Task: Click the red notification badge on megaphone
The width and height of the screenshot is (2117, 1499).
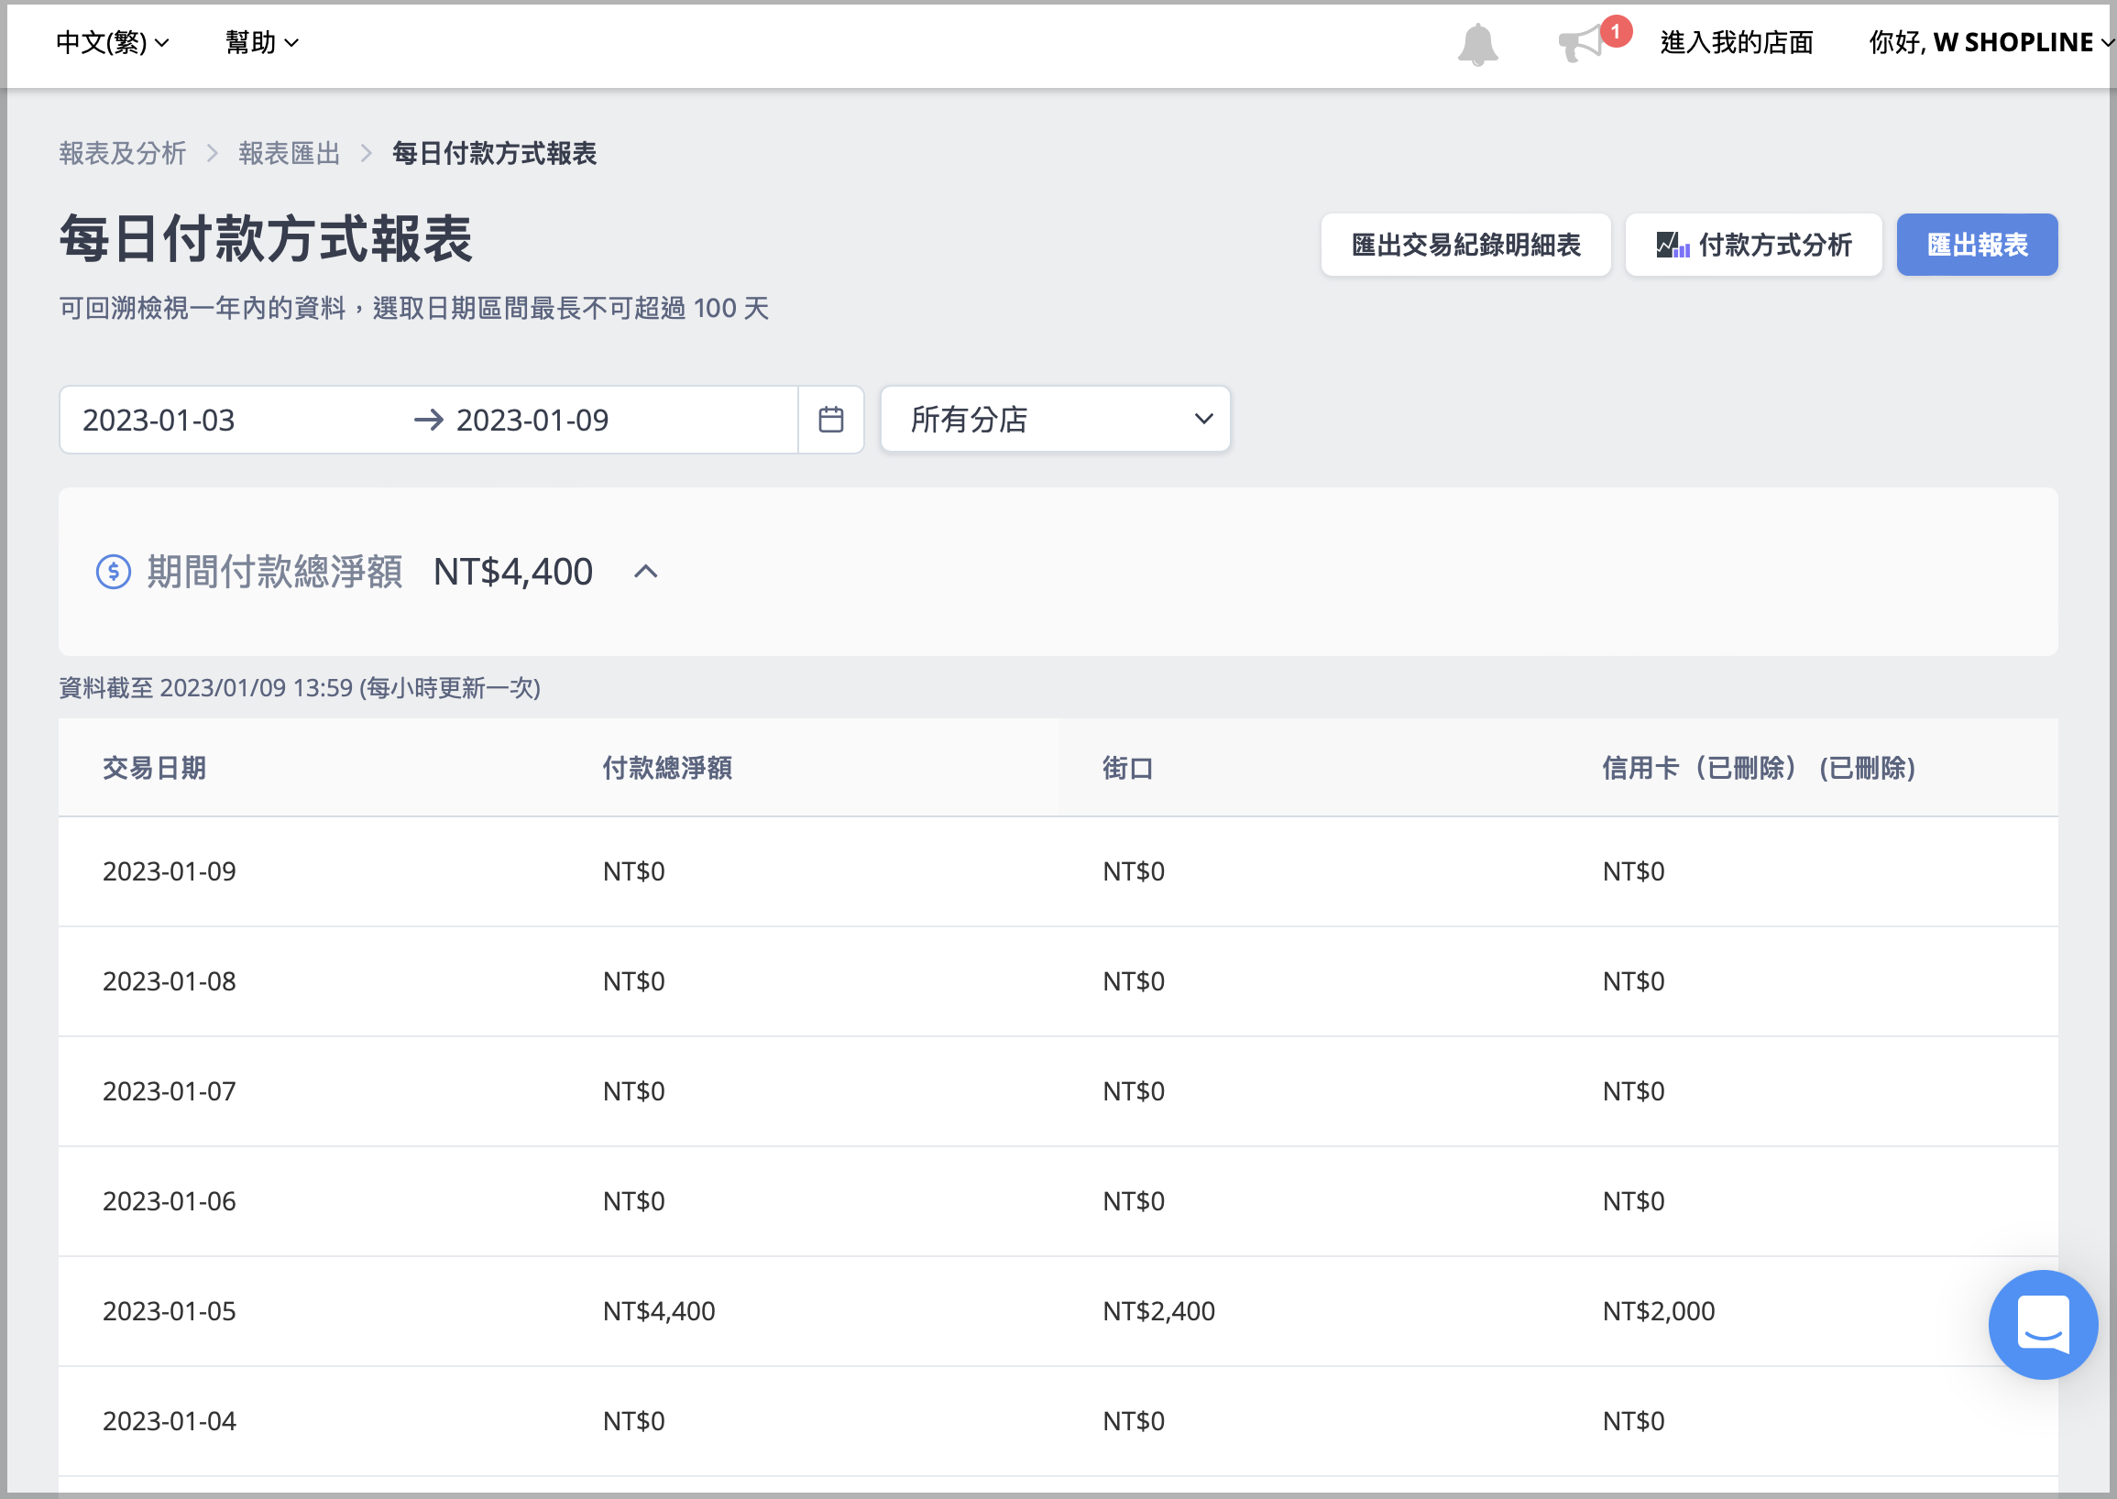Action: 1616,31
